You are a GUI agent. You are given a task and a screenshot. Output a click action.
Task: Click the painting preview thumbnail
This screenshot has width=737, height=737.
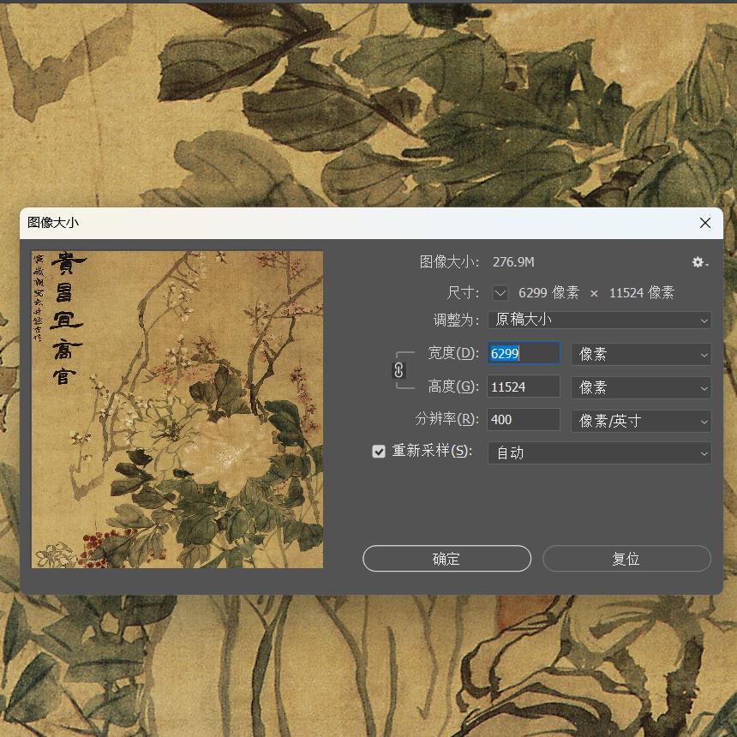click(x=177, y=410)
